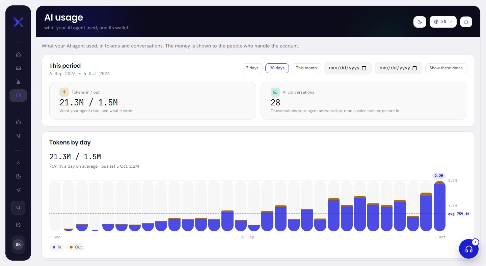The height and width of the screenshot is (266, 486).
Task: Open the person contacts icon in sidebar
Action: (x=18, y=163)
